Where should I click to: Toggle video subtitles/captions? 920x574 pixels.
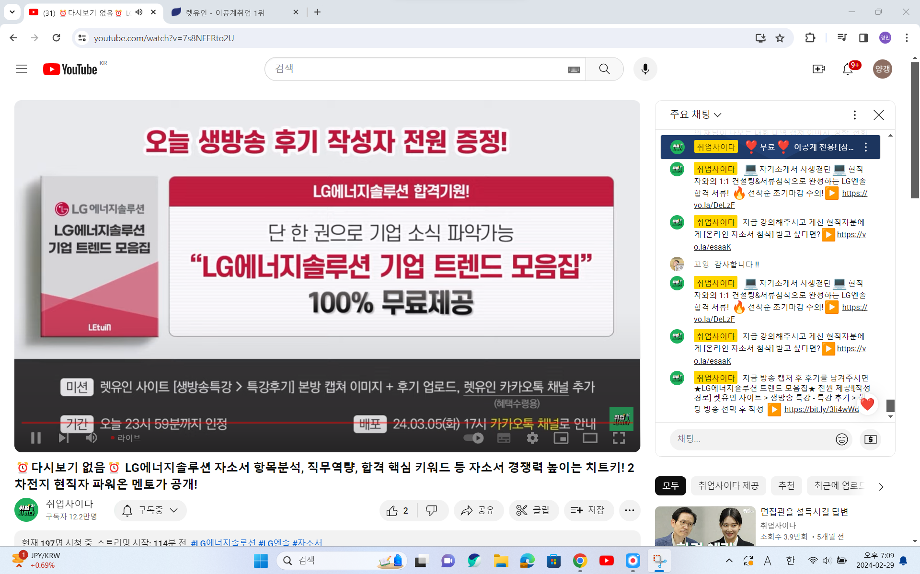504,438
